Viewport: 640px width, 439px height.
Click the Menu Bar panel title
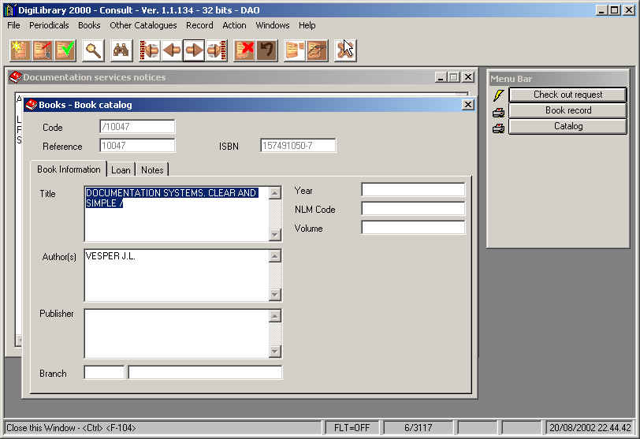[x=511, y=79]
